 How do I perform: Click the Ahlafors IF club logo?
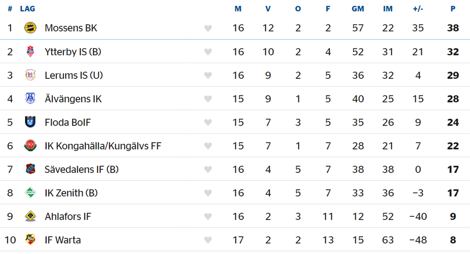tap(30, 216)
